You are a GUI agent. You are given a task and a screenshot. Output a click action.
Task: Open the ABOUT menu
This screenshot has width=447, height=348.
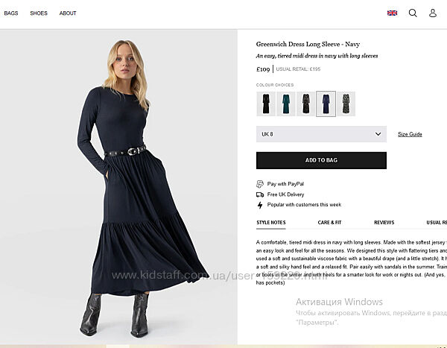68,13
